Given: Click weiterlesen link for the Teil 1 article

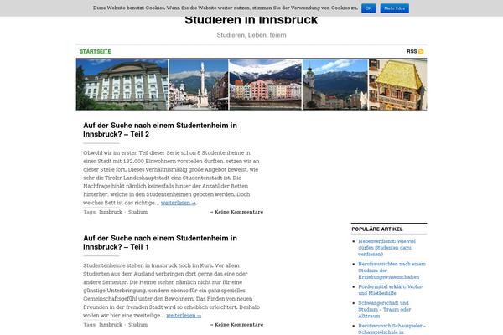Looking at the screenshot, I should tap(184, 316).
